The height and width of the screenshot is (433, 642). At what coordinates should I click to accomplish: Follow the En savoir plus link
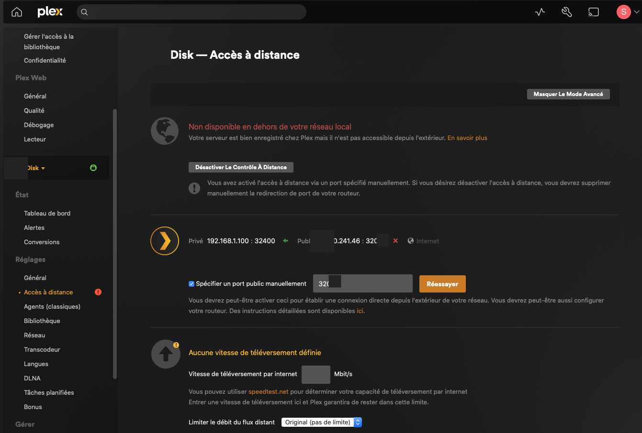467,138
